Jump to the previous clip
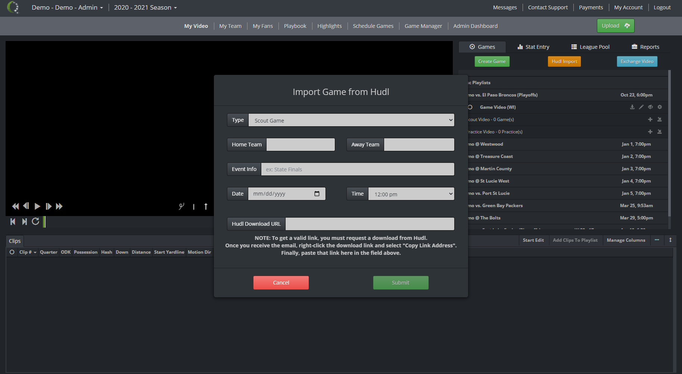The image size is (682, 374). click(13, 222)
